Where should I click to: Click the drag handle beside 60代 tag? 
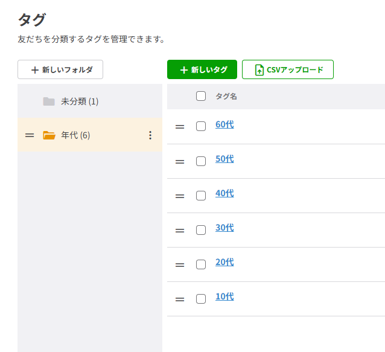pyautogui.click(x=180, y=127)
